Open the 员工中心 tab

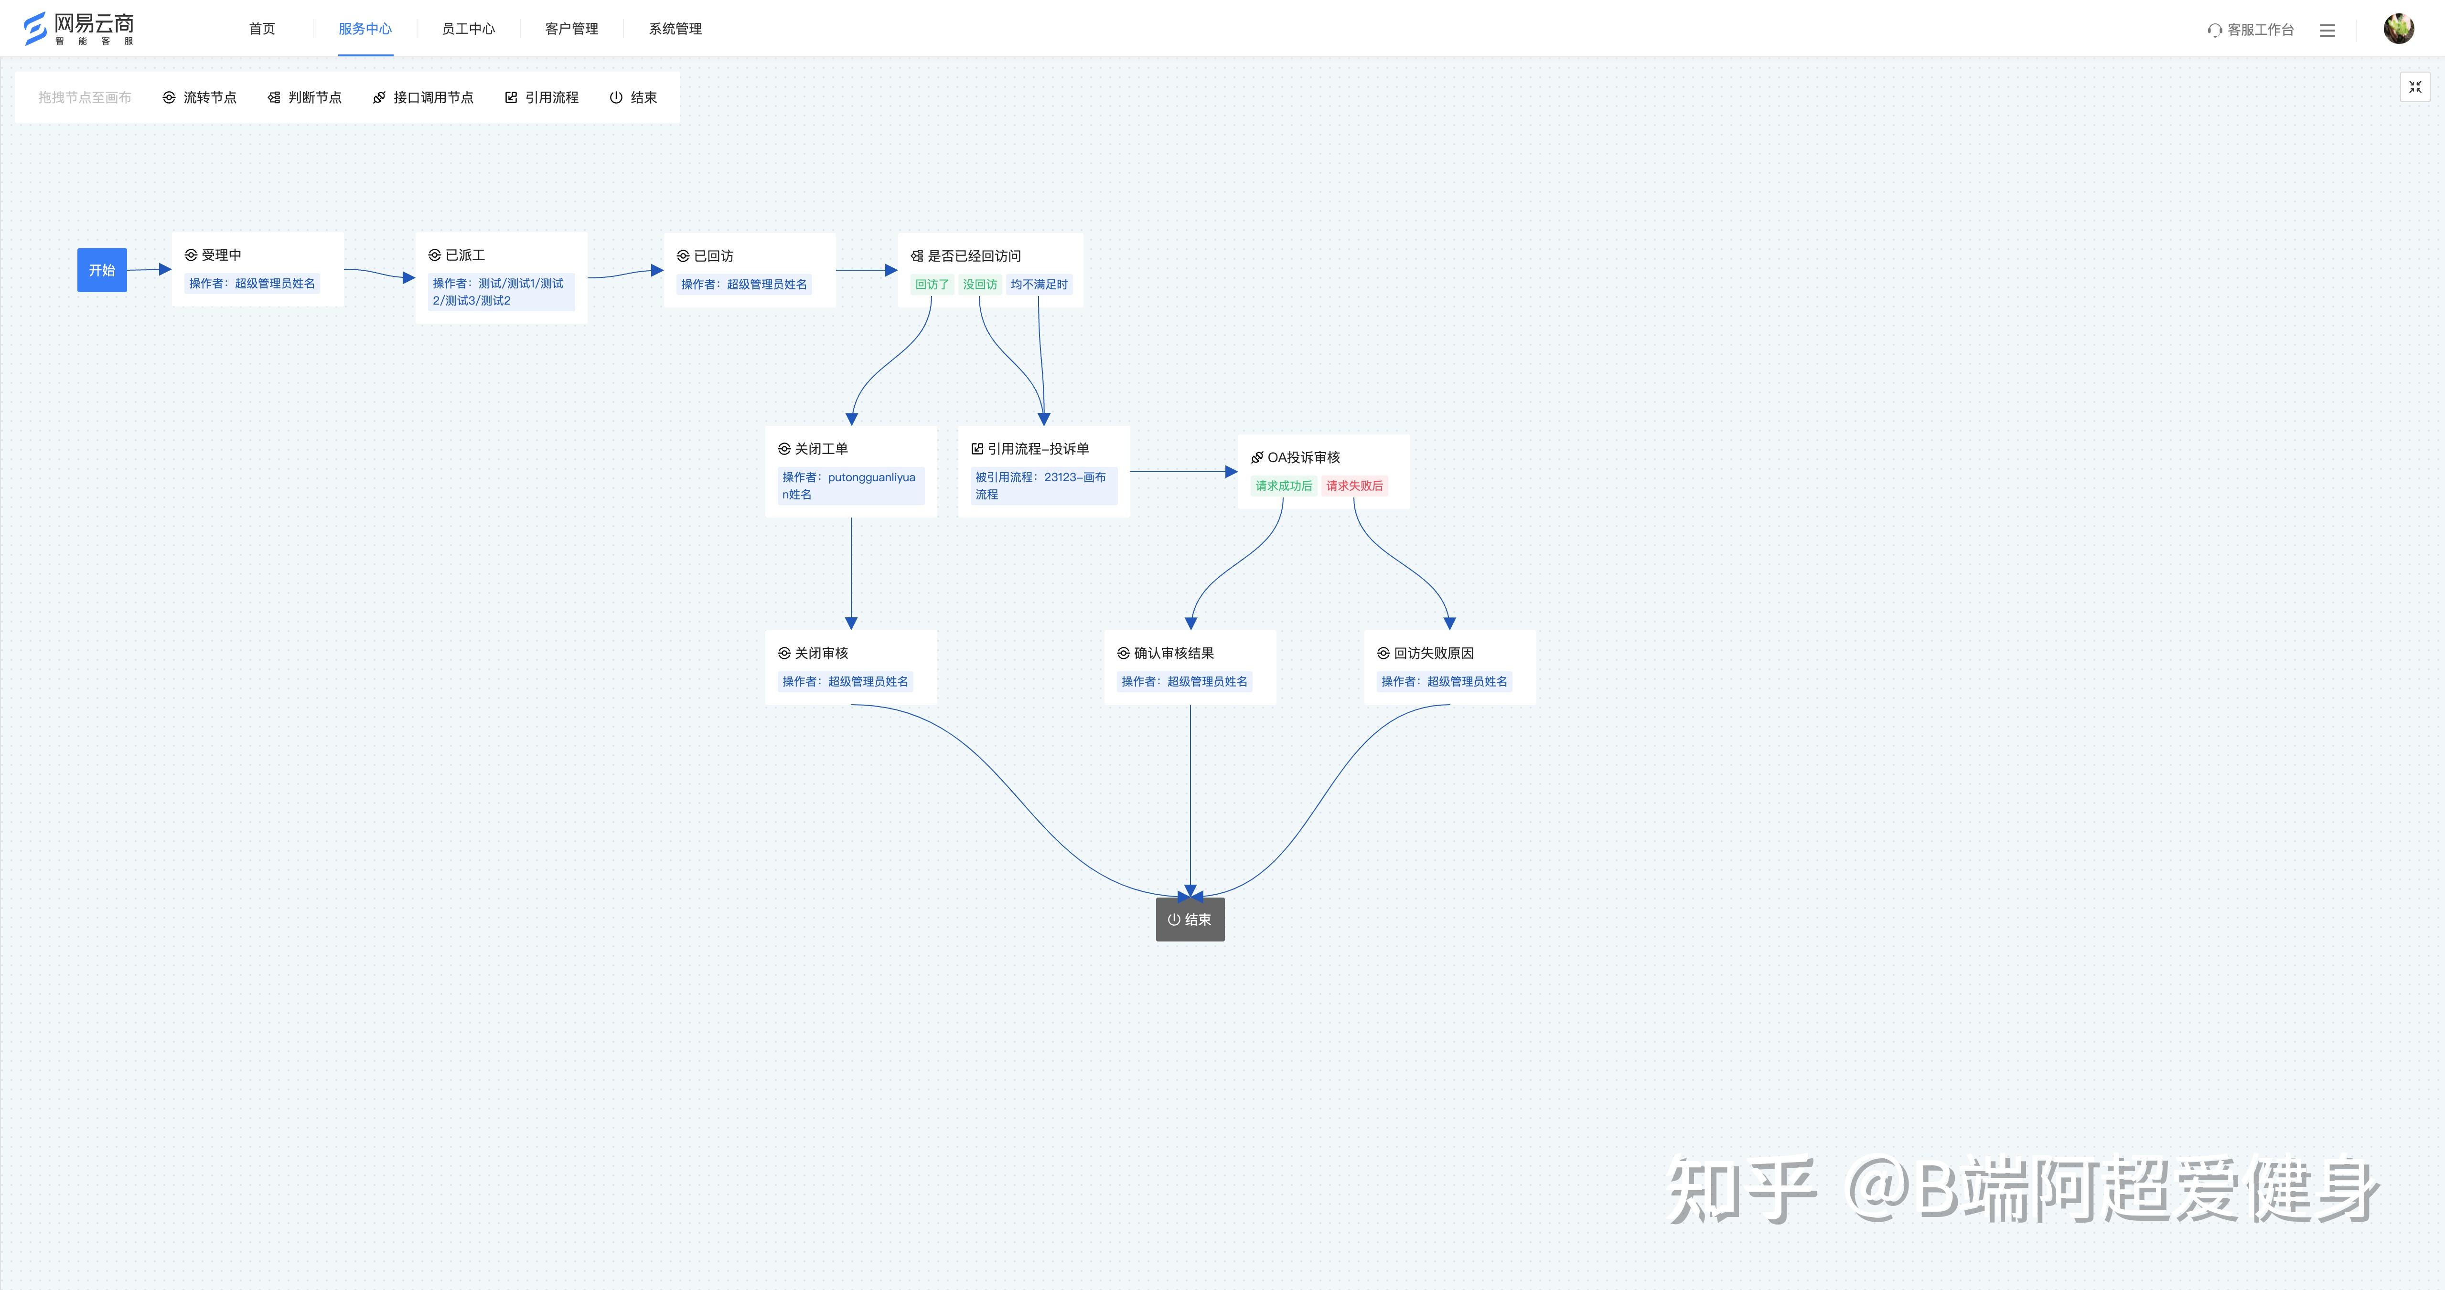[x=468, y=29]
